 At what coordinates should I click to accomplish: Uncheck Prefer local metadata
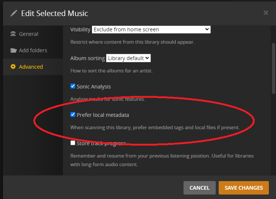tap(73, 115)
